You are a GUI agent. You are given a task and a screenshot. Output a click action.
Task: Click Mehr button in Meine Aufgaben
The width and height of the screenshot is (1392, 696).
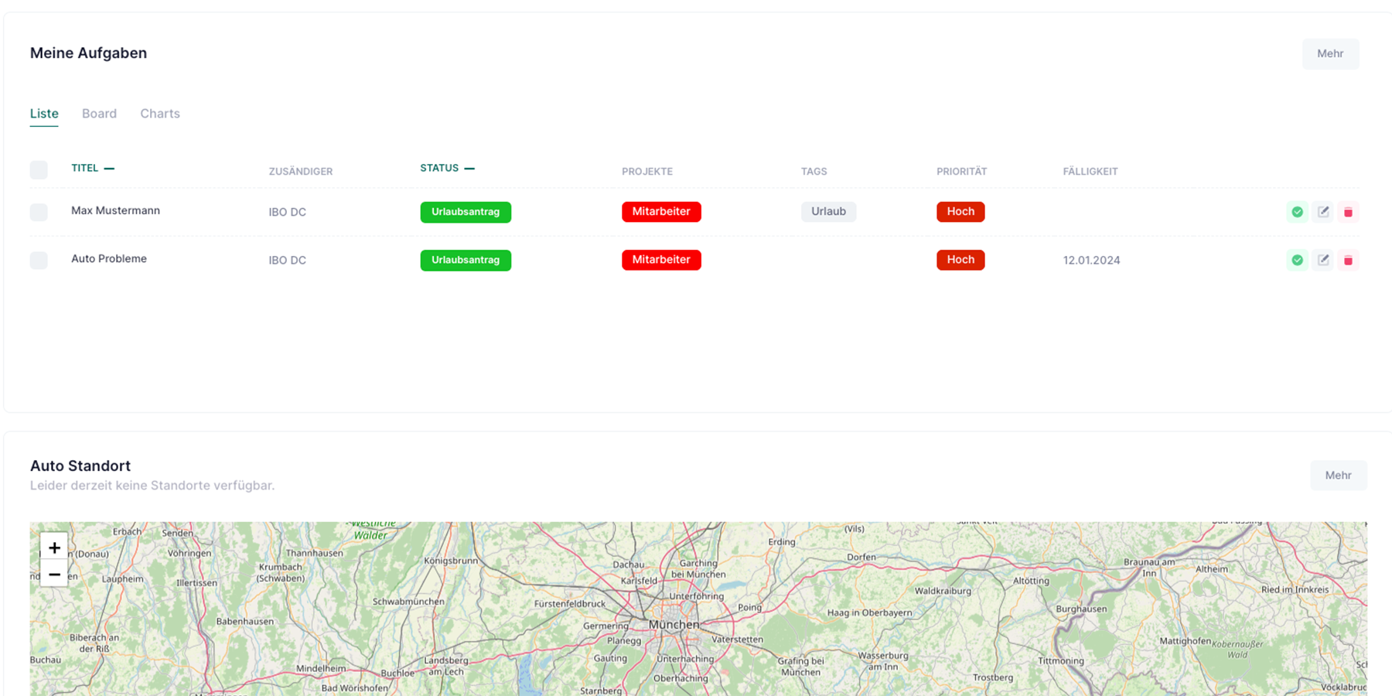coord(1330,54)
